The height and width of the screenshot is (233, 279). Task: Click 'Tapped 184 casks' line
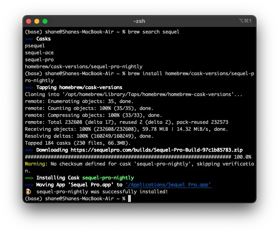(x=78, y=143)
